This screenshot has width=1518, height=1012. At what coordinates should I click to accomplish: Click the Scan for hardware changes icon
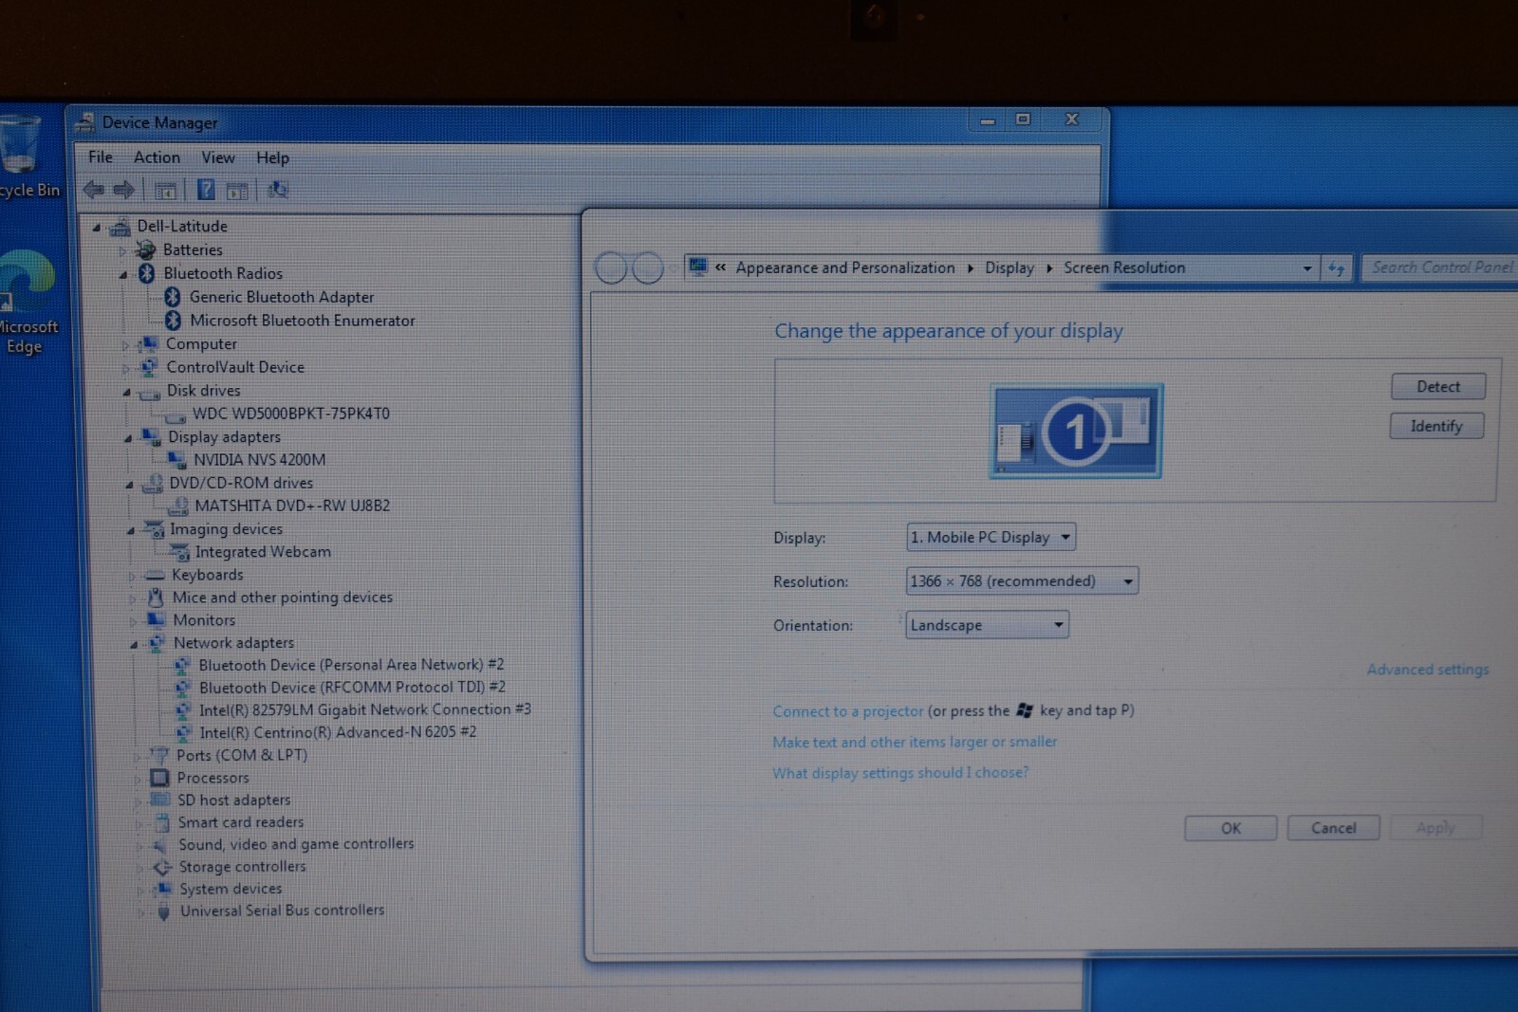coord(278,190)
